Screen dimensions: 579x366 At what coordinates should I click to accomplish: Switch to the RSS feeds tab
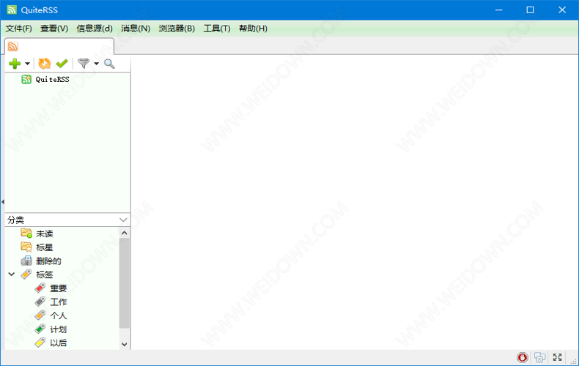pyautogui.click(x=12, y=46)
